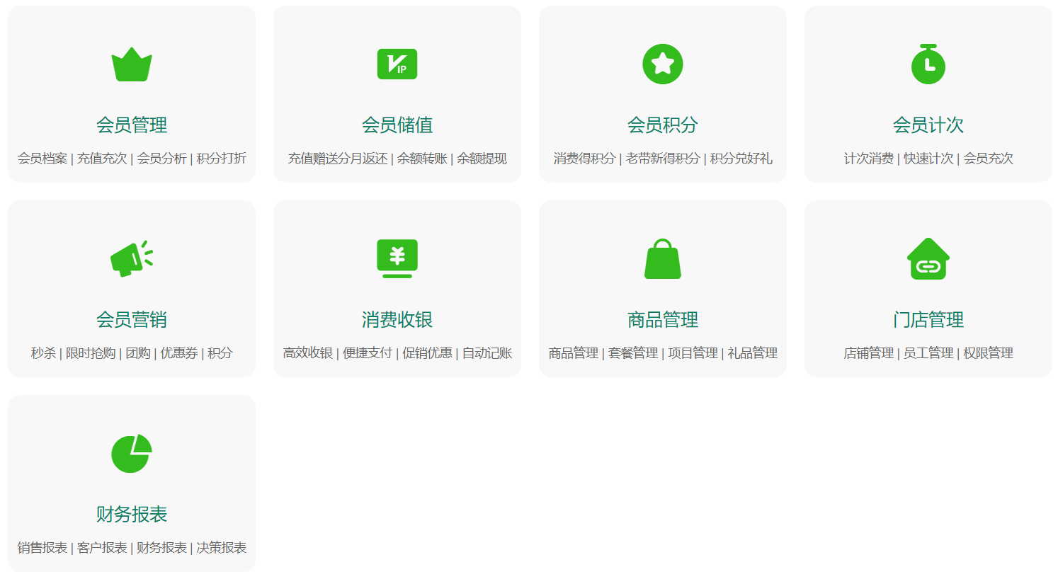Open the 门店管理 title
The image size is (1058, 579).
point(928,320)
